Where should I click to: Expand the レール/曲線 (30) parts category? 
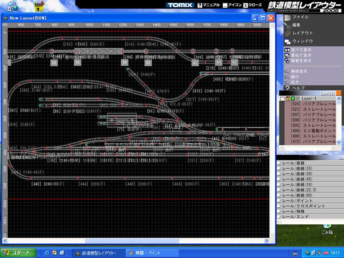click(x=310, y=174)
